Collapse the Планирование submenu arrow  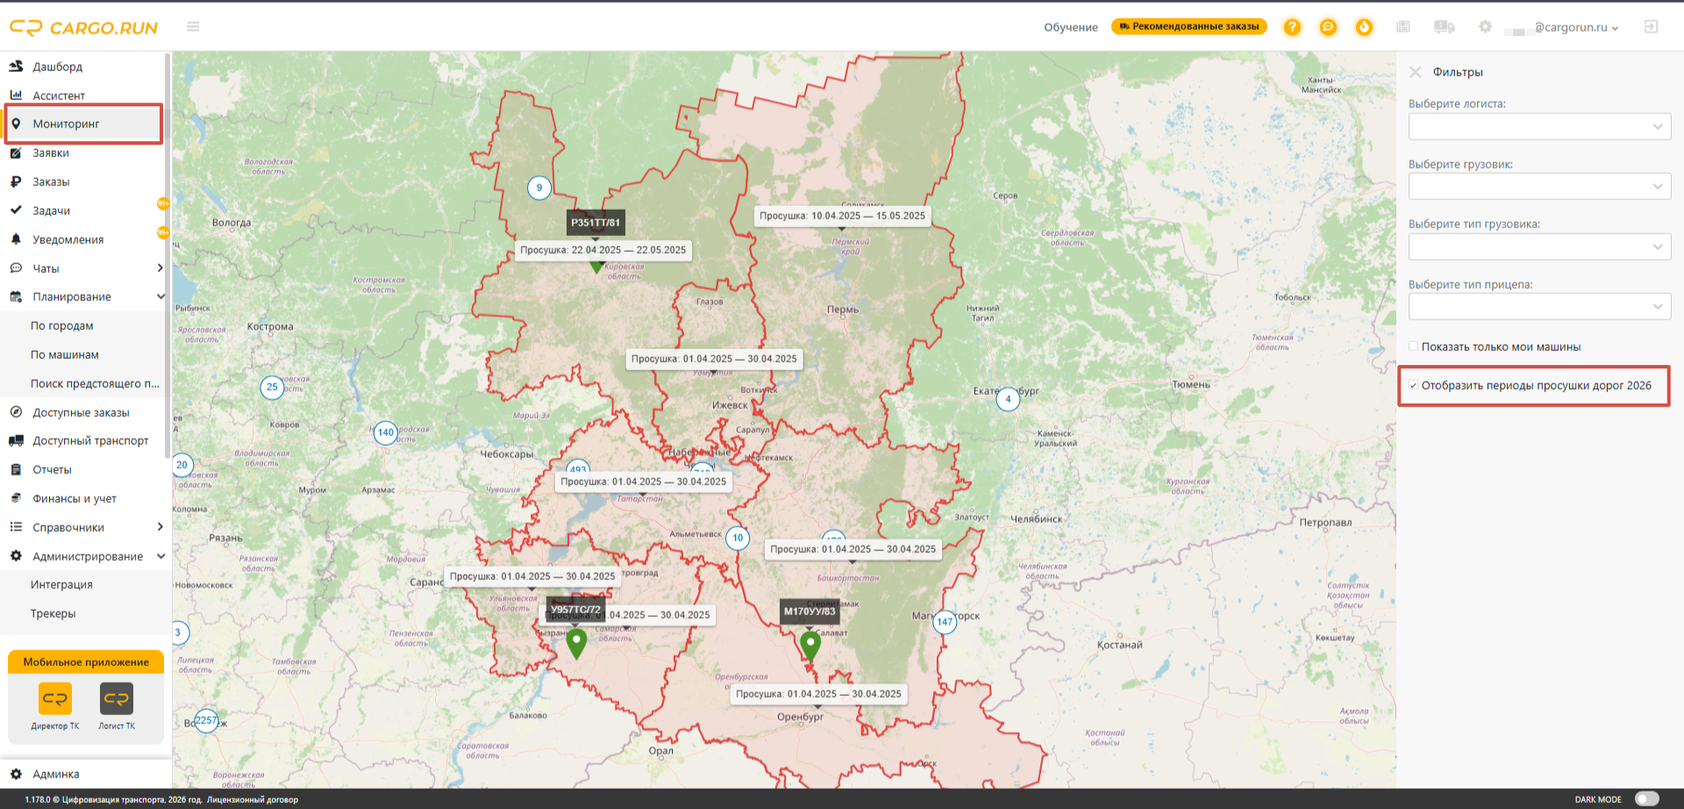pos(161,297)
